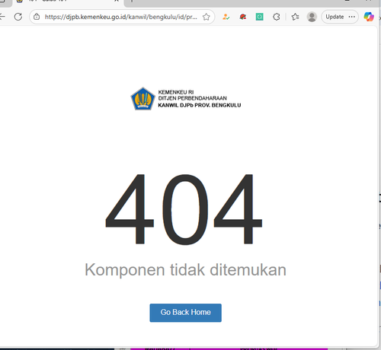This screenshot has height=350, width=381.
Task: Open Favorites list icon
Action: pos(295,17)
